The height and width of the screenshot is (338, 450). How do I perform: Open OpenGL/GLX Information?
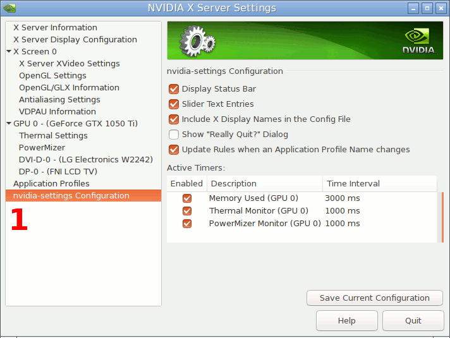(x=69, y=88)
